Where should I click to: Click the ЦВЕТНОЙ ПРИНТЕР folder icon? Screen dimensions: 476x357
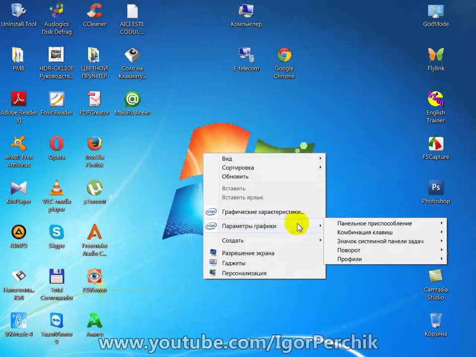94,55
